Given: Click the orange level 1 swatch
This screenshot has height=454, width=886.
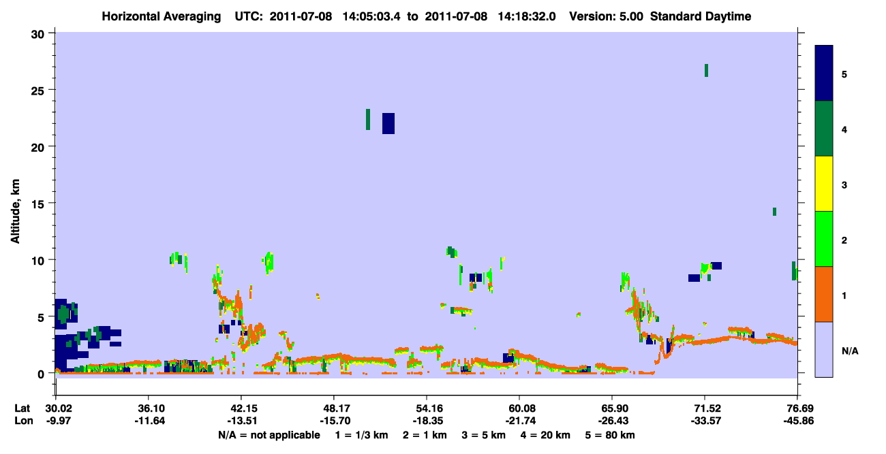Looking at the screenshot, I should coord(824,294).
